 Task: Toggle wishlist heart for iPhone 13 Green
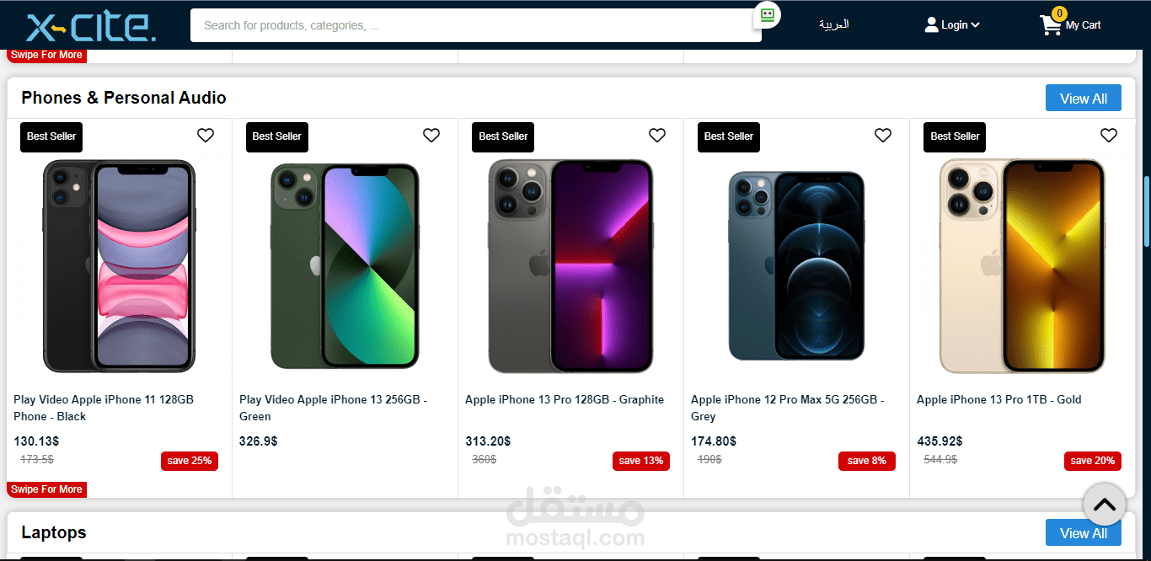431,136
